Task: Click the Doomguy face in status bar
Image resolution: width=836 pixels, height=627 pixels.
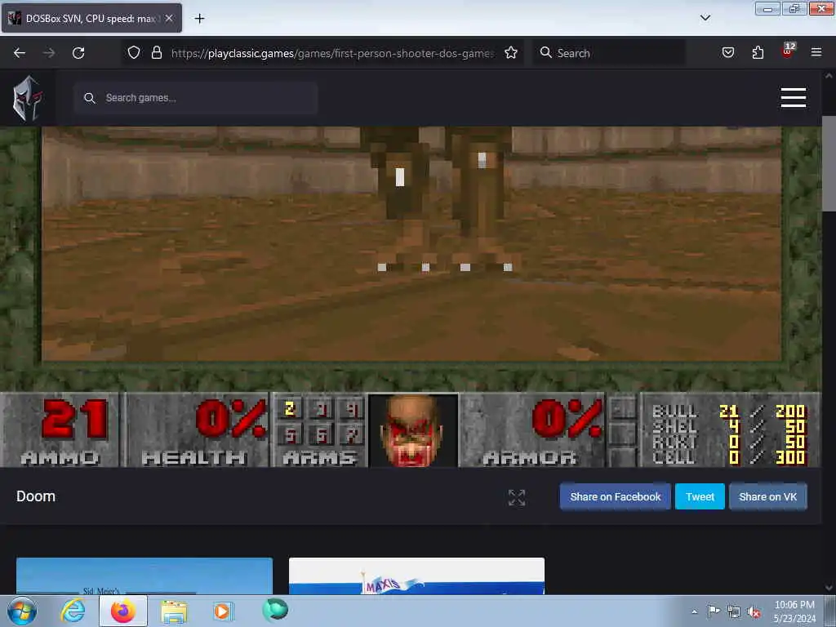Action: (413, 431)
